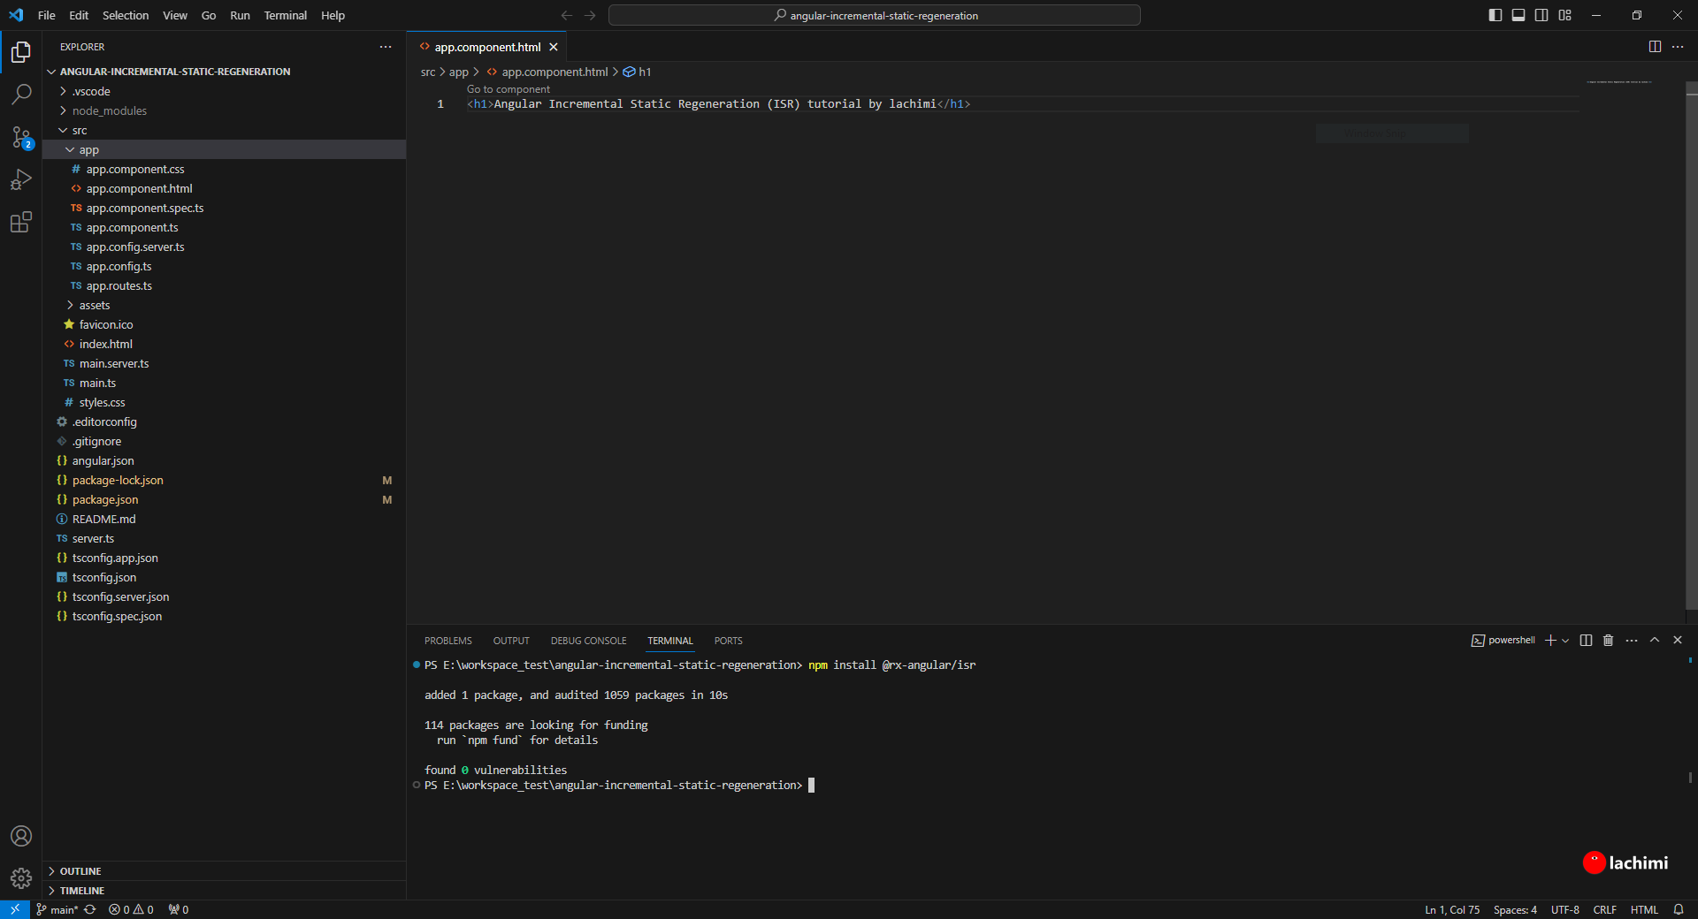Image resolution: width=1698 pixels, height=919 pixels.
Task: Open the Manage gear menu
Action: (21, 877)
